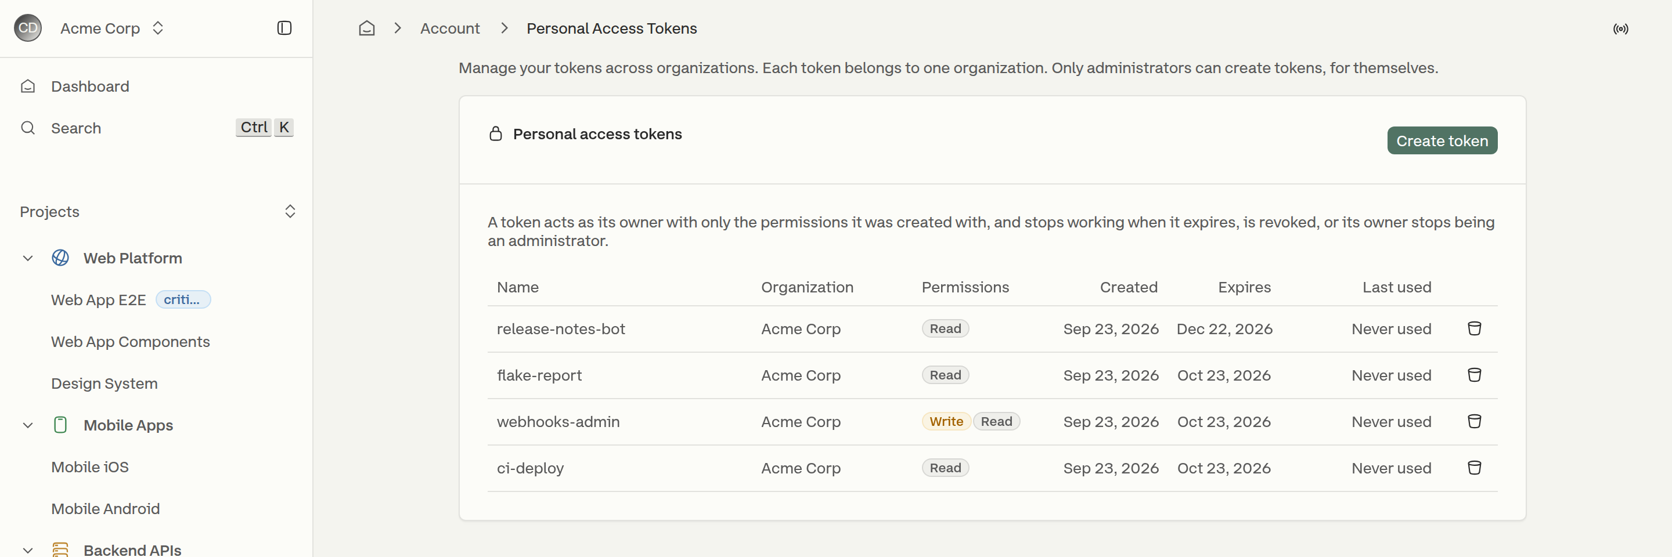Delete the release-notes-bot token
Viewport: 1672px width, 557px height.
(x=1475, y=329)
